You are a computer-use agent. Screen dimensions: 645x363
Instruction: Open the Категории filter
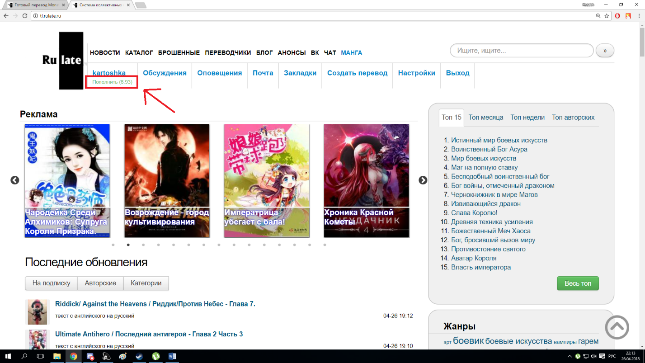coord(146,283)
